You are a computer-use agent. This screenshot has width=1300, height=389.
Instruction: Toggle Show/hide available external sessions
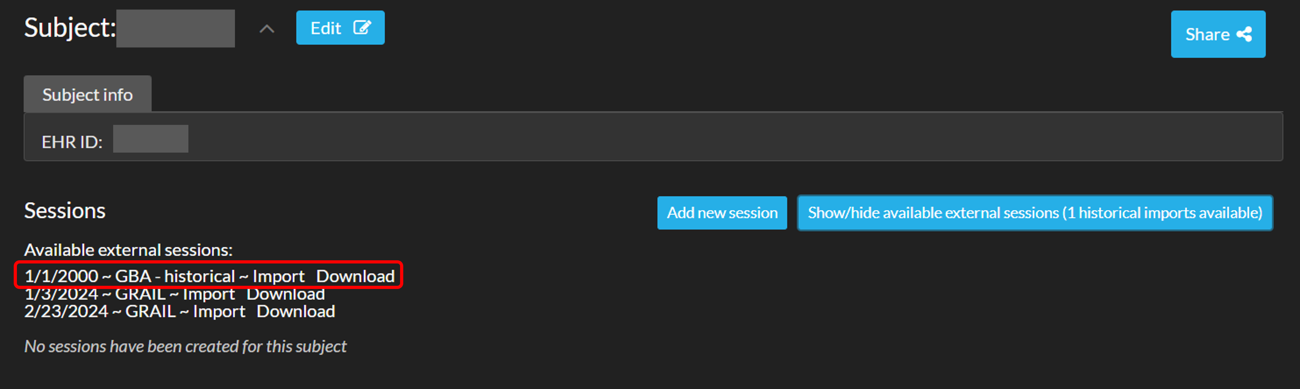pyautogui.click(x=1034, y=213)
